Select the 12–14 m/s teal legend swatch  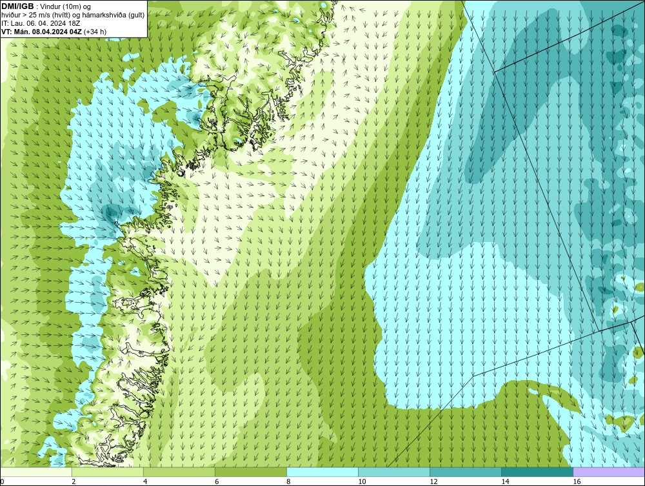[x=465, y=472]
